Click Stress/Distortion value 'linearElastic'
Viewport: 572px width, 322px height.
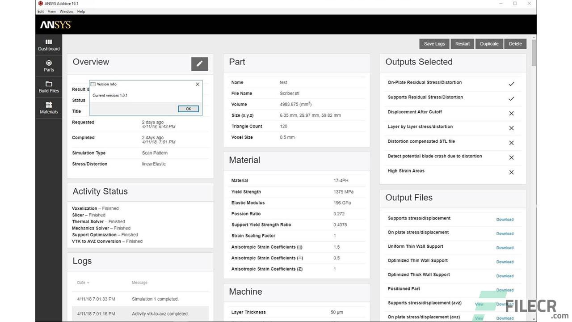[x=154, y=164]
